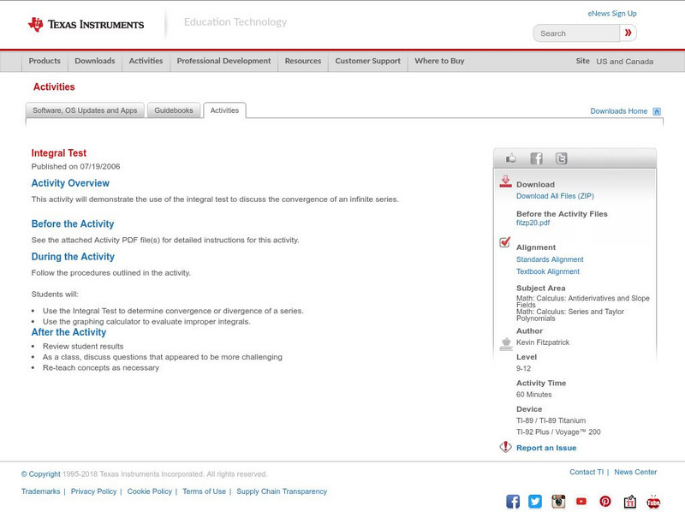Viewport: 685px width, 512px height.
Task: Click the blue Twitter icon in footer
Action: [x=535, y=502]
